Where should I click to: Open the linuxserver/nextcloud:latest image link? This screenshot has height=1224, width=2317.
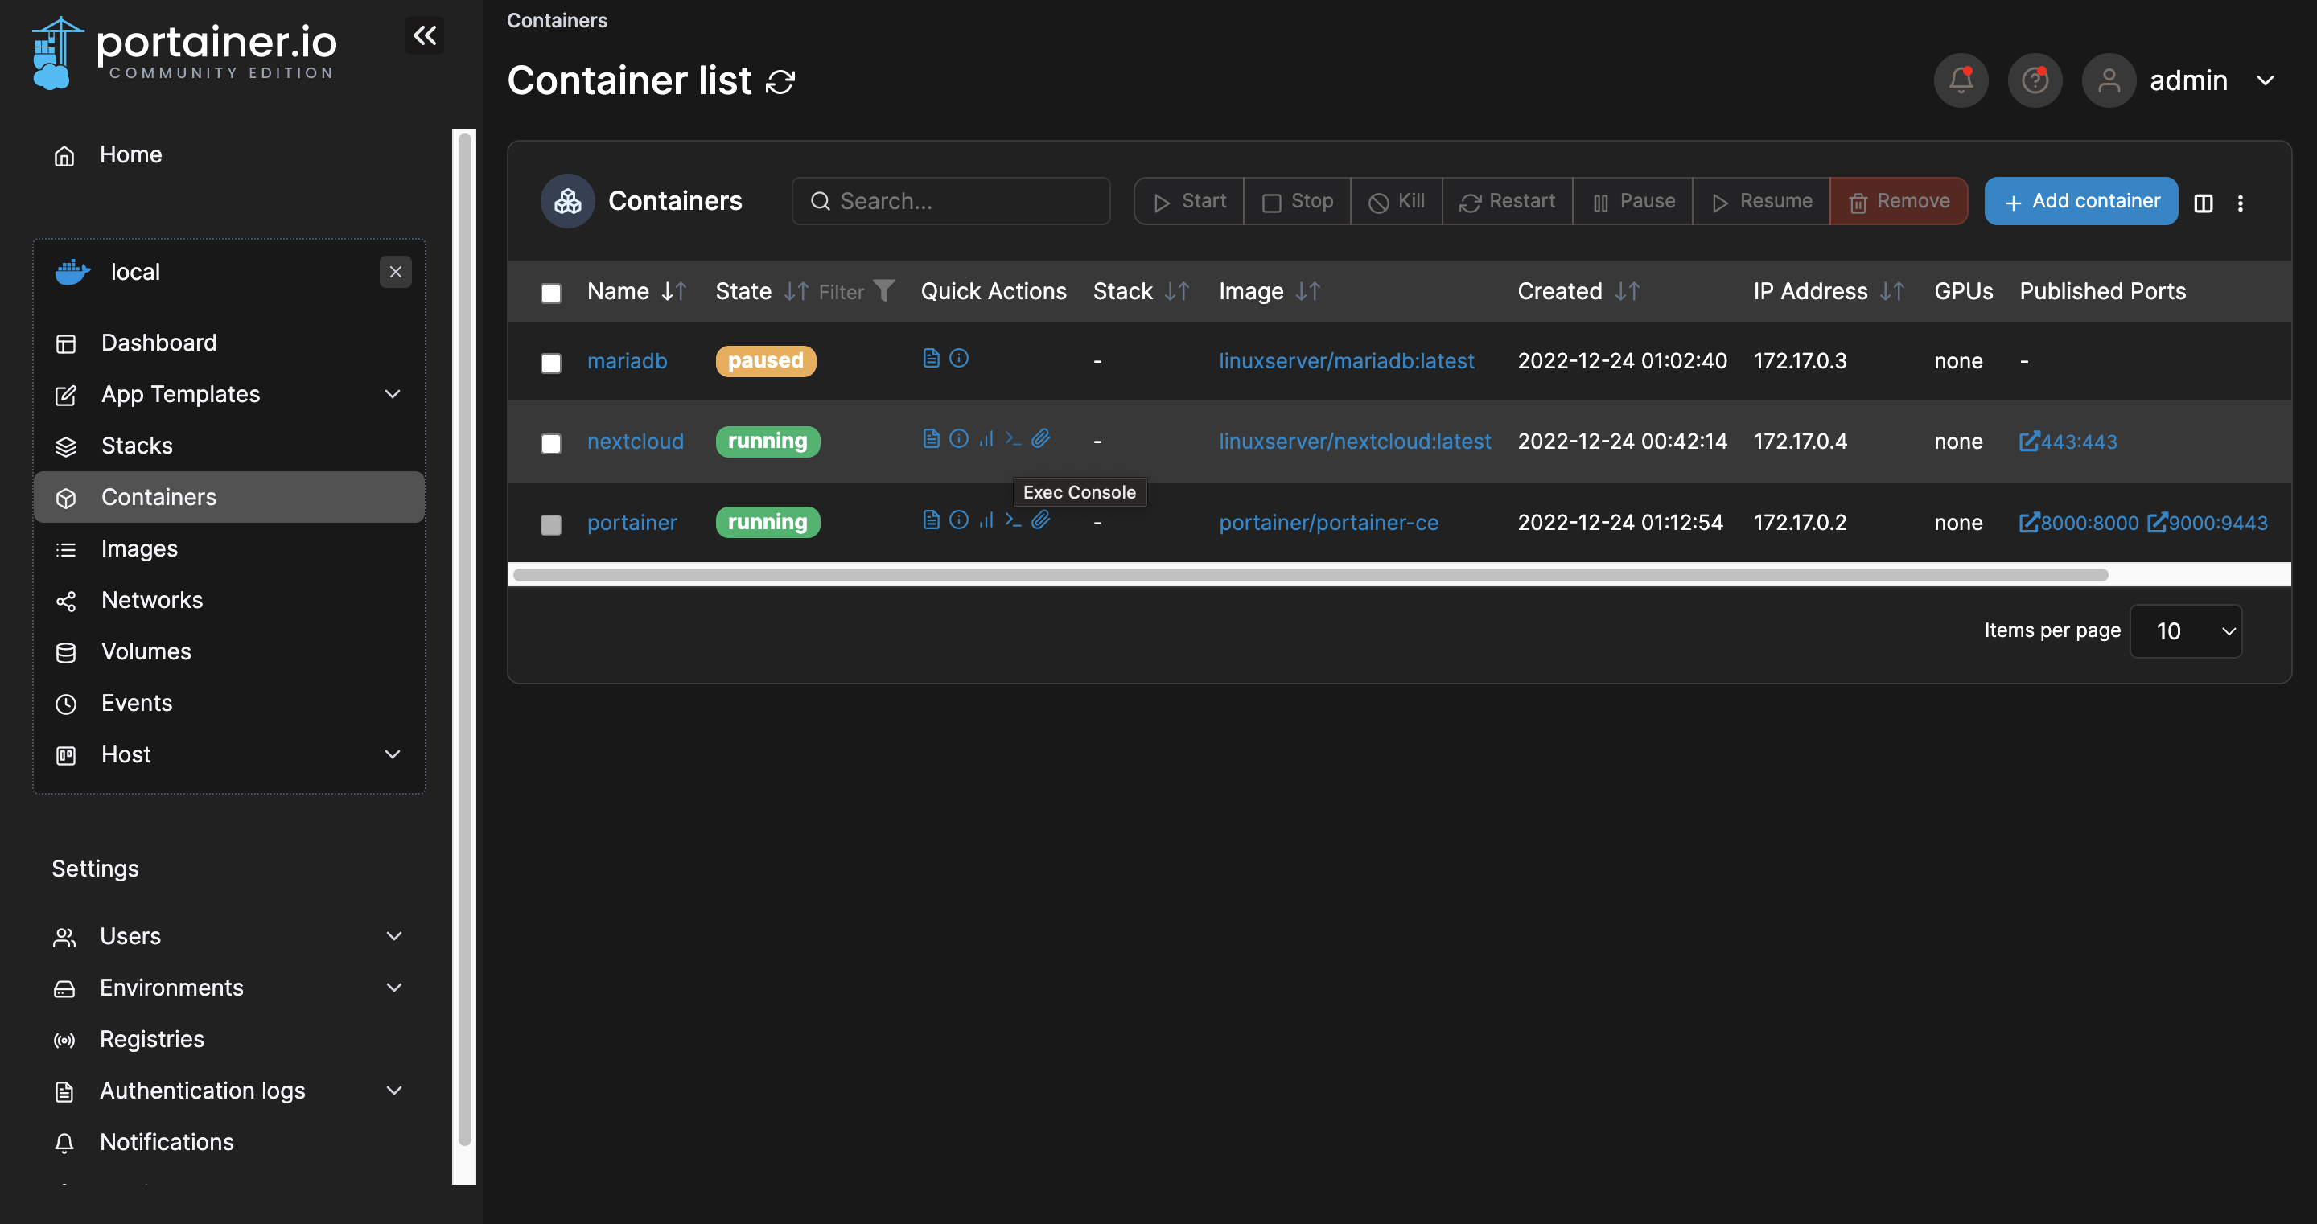(x=1354, y=442)
